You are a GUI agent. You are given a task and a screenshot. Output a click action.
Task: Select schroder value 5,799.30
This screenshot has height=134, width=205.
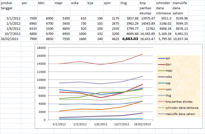tap(164, 39)
